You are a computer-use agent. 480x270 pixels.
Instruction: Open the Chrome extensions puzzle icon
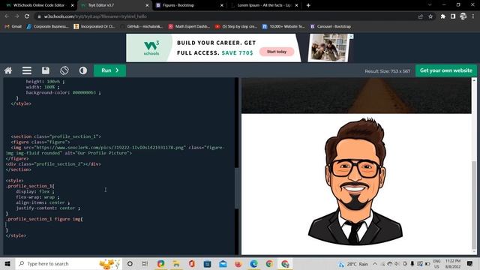(x=443, y=16)
